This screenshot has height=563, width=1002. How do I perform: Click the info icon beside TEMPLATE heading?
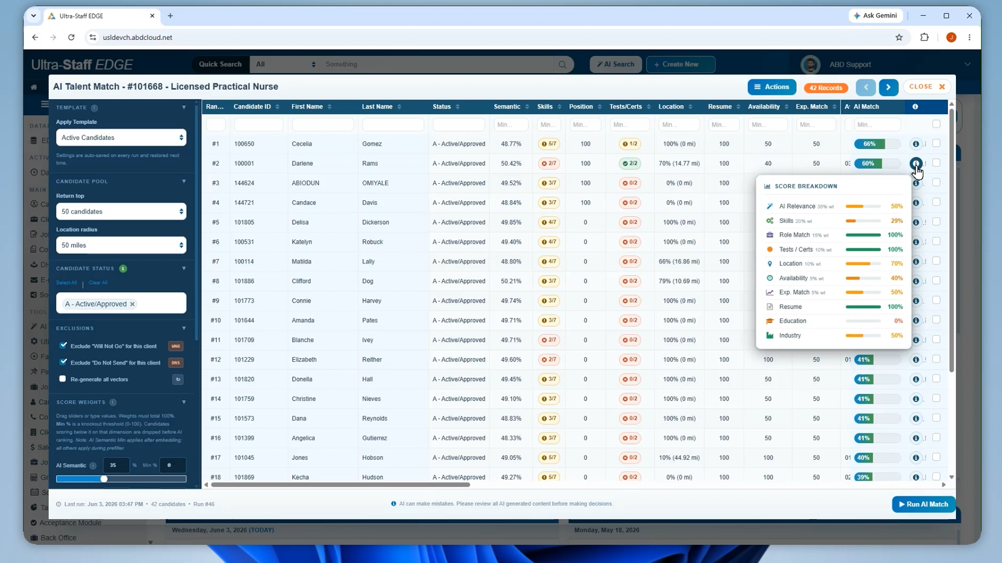click(94, 108)
